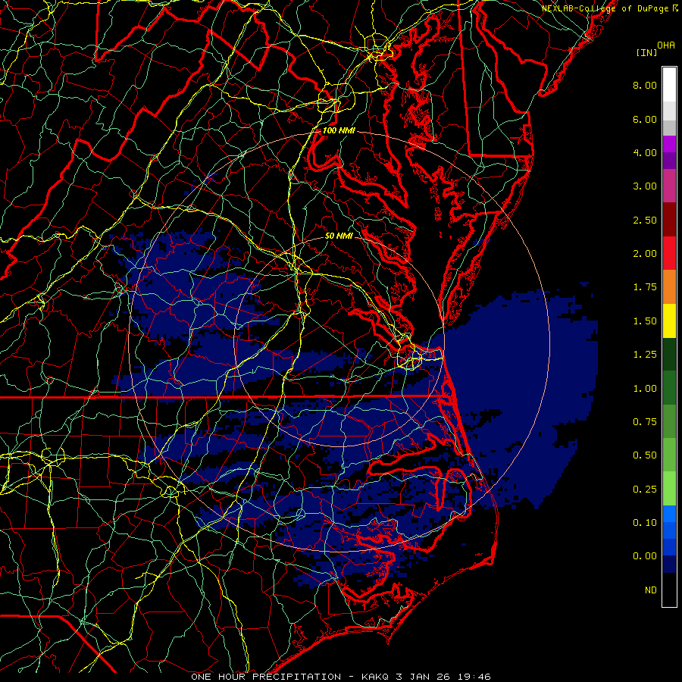Viewport: 682px width, 682px height.
Task: Click the '0.25' legend value
Action: [x=645, y=490]
